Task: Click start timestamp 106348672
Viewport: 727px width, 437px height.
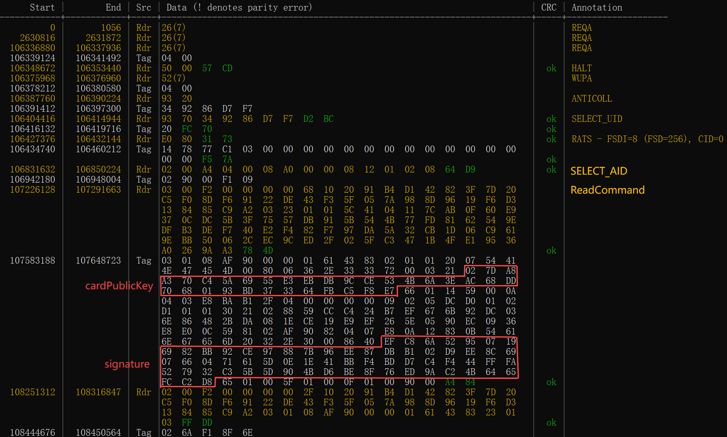Action: pos(32,68)
